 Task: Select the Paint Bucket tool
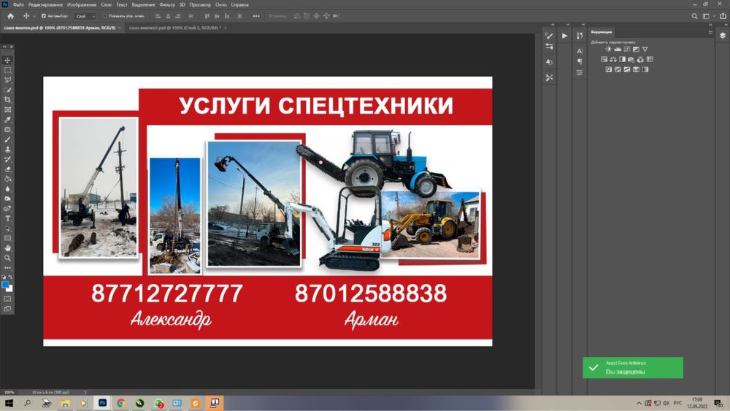(x=7, y=179)
